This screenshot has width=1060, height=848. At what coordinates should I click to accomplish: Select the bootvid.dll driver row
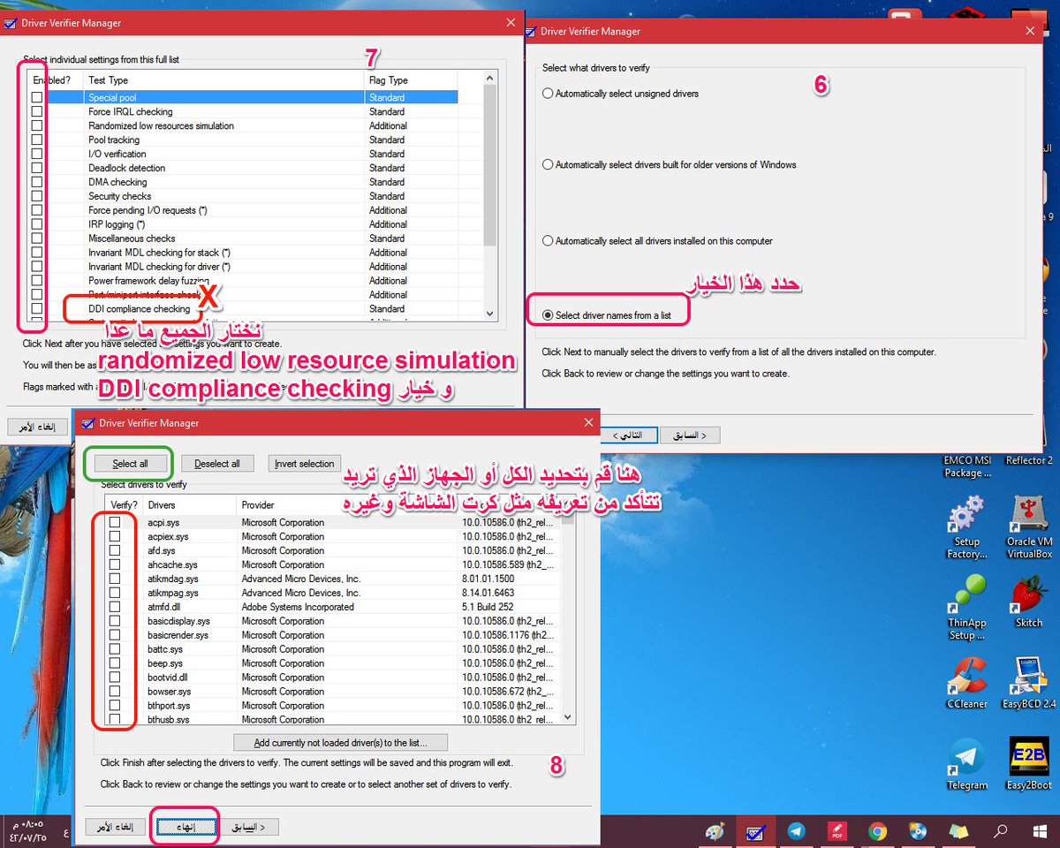pos(167,678)
